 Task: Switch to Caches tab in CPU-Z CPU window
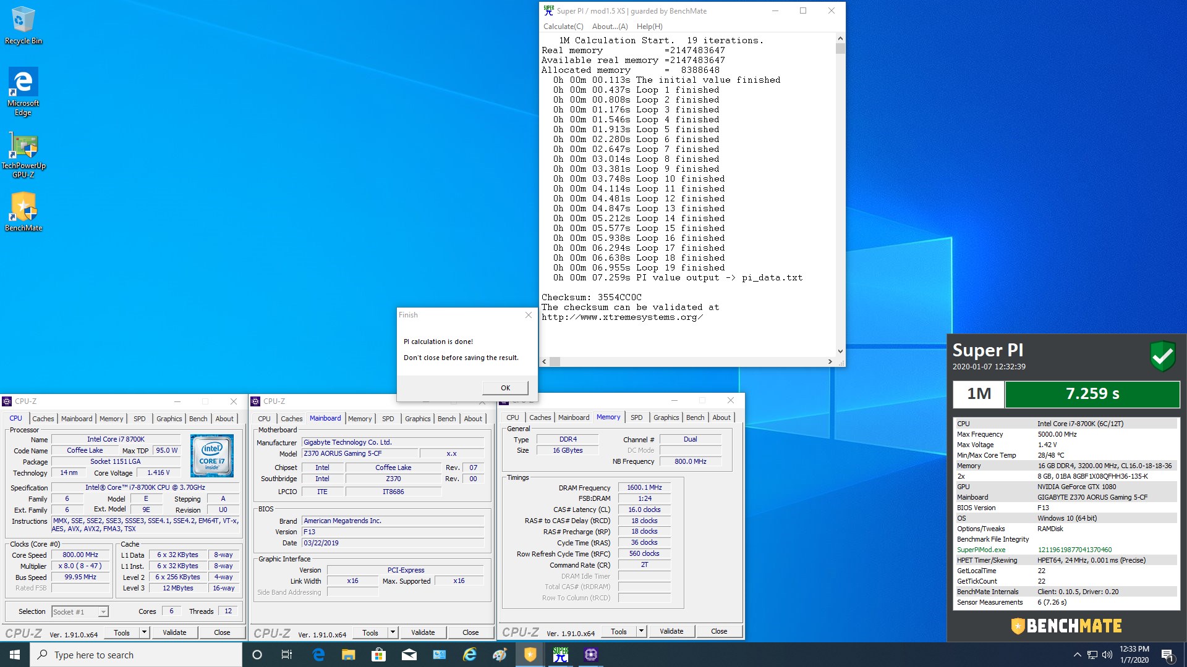pyautogui.click(x=43, y=419)
